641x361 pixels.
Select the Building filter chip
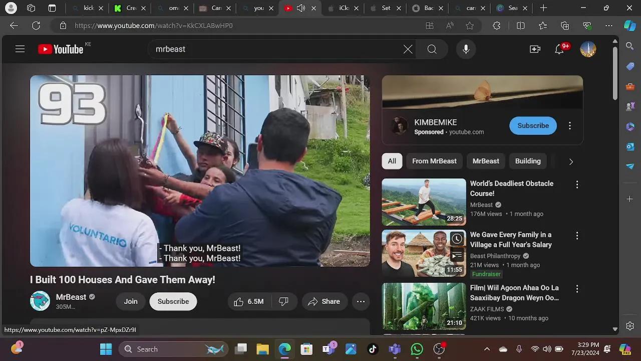[x=528, y=161]
